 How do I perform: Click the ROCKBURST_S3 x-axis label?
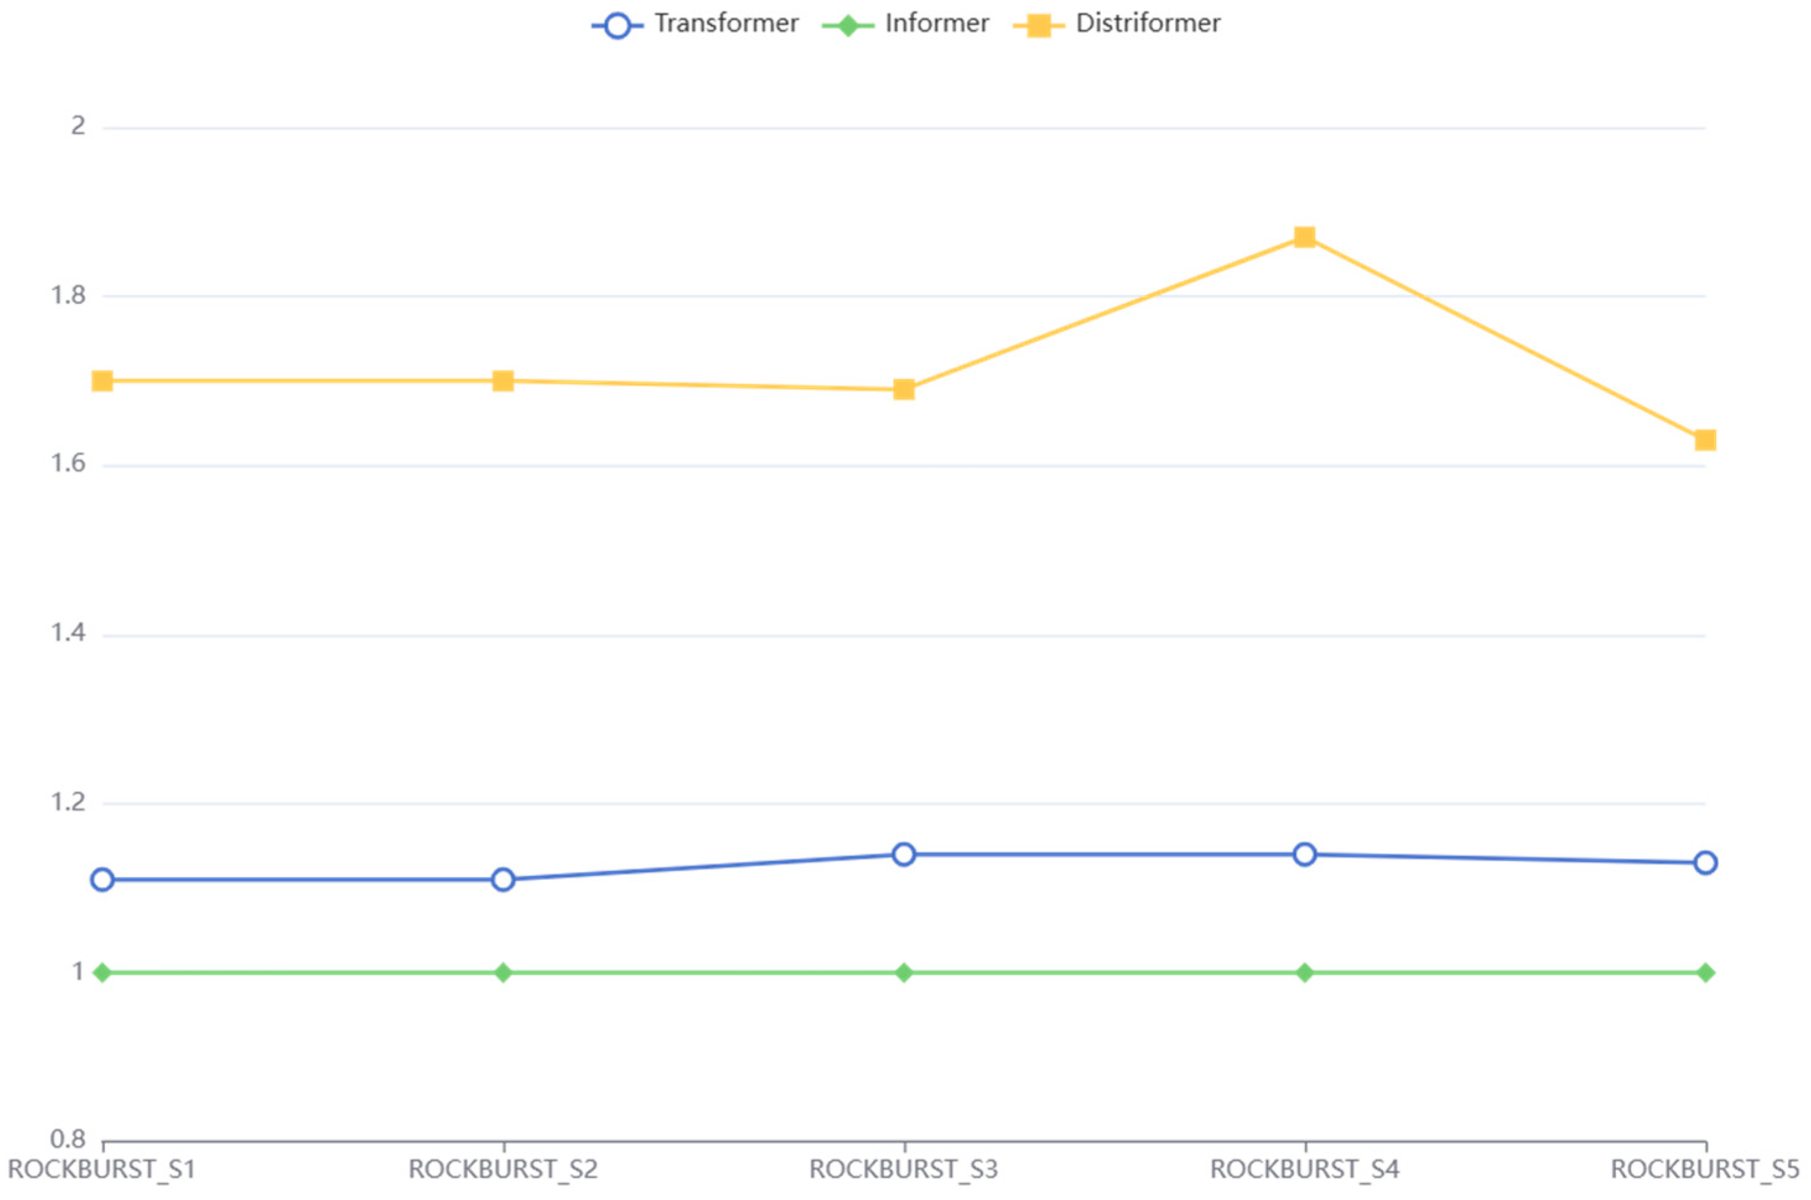tap(903, 1170)
